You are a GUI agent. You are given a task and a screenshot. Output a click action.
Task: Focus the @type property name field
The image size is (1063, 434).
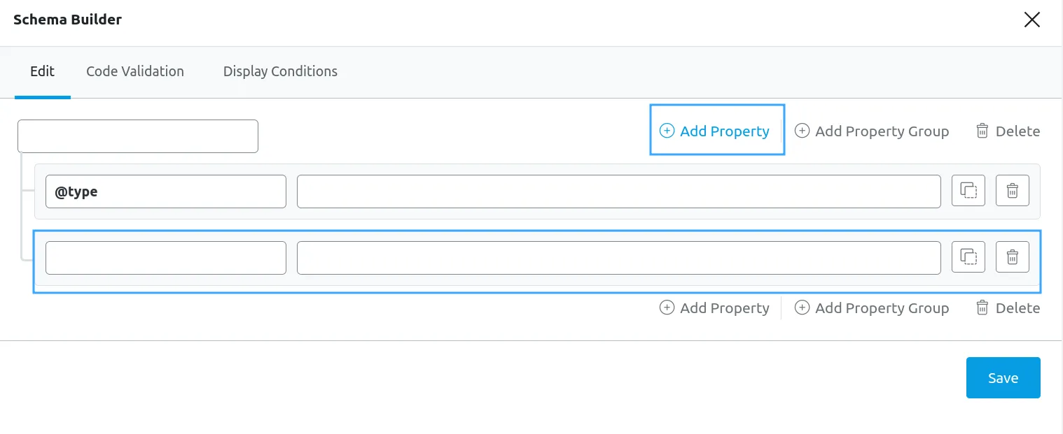(166, 191)
